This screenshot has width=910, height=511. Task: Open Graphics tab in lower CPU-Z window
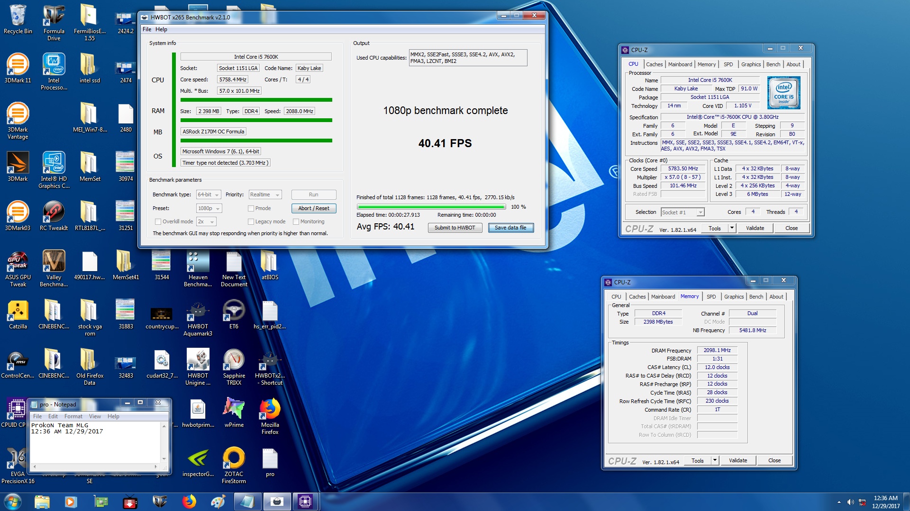(x=734, y=297)
